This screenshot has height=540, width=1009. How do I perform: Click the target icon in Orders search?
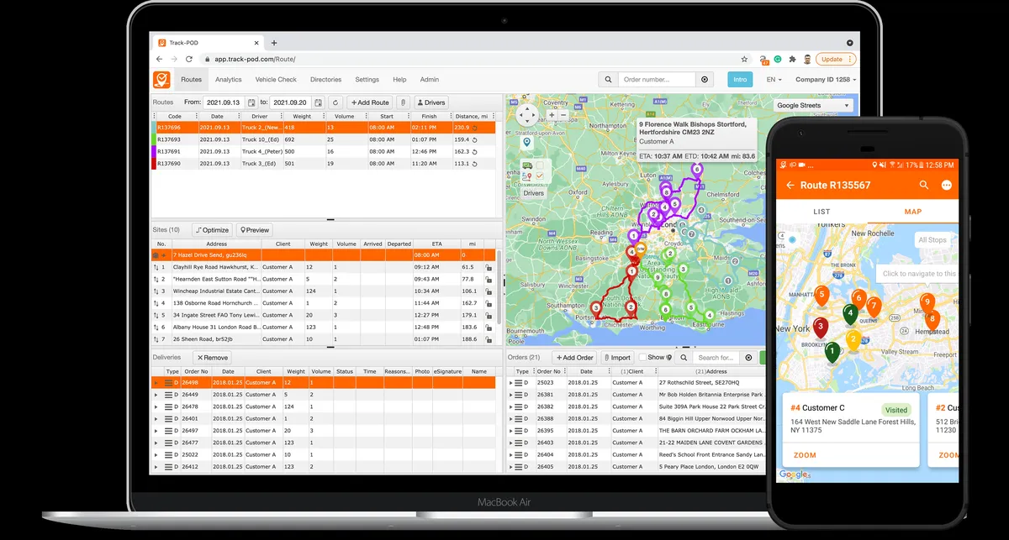(748, 357)
